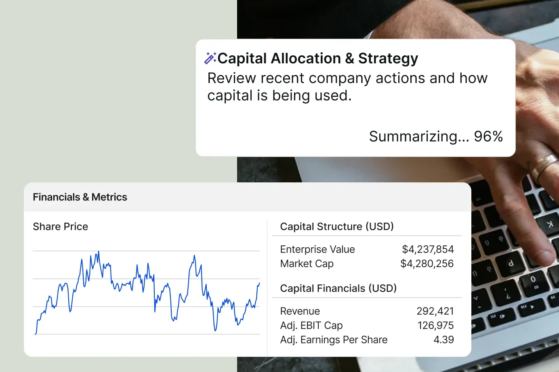Select the Adj. EBIT Cap label
The image size is (559, 372).
coord(311,325)
